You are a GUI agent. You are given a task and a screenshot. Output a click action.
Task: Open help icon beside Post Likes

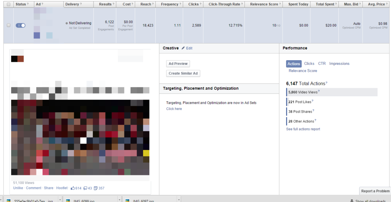pyautogui.click(x=312, y=101)
